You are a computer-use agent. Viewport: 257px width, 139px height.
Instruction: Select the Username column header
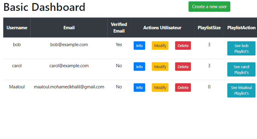[x=17, y=27]
